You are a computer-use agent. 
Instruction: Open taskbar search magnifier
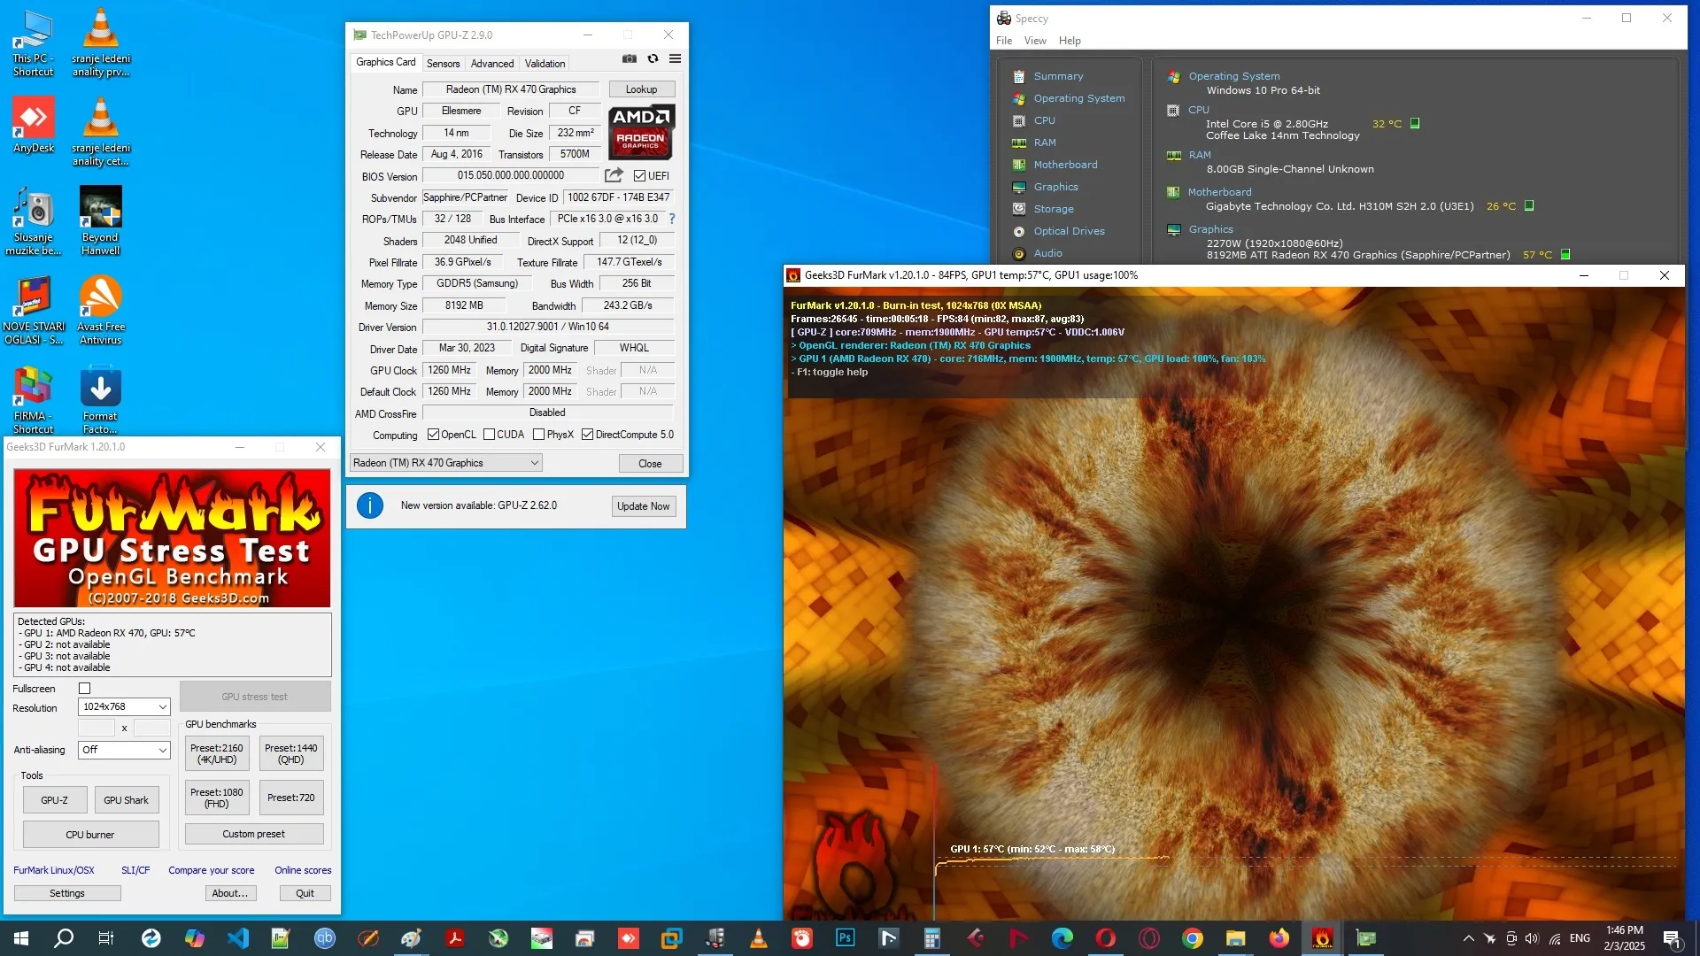(64, 937)
